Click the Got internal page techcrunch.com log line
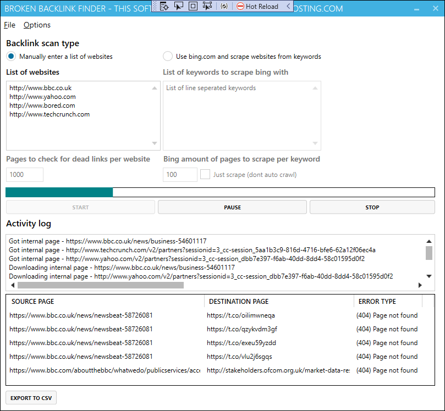Viewport: 445px width, 411px height. (x=192, y=249)
